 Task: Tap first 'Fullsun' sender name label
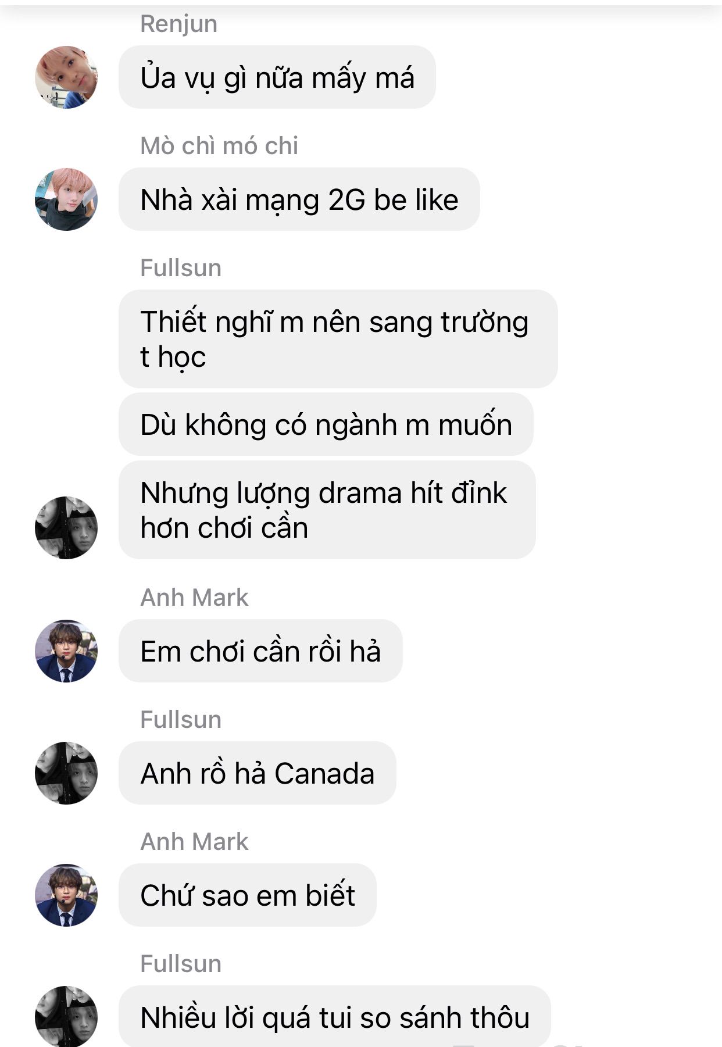coord(181,268)
